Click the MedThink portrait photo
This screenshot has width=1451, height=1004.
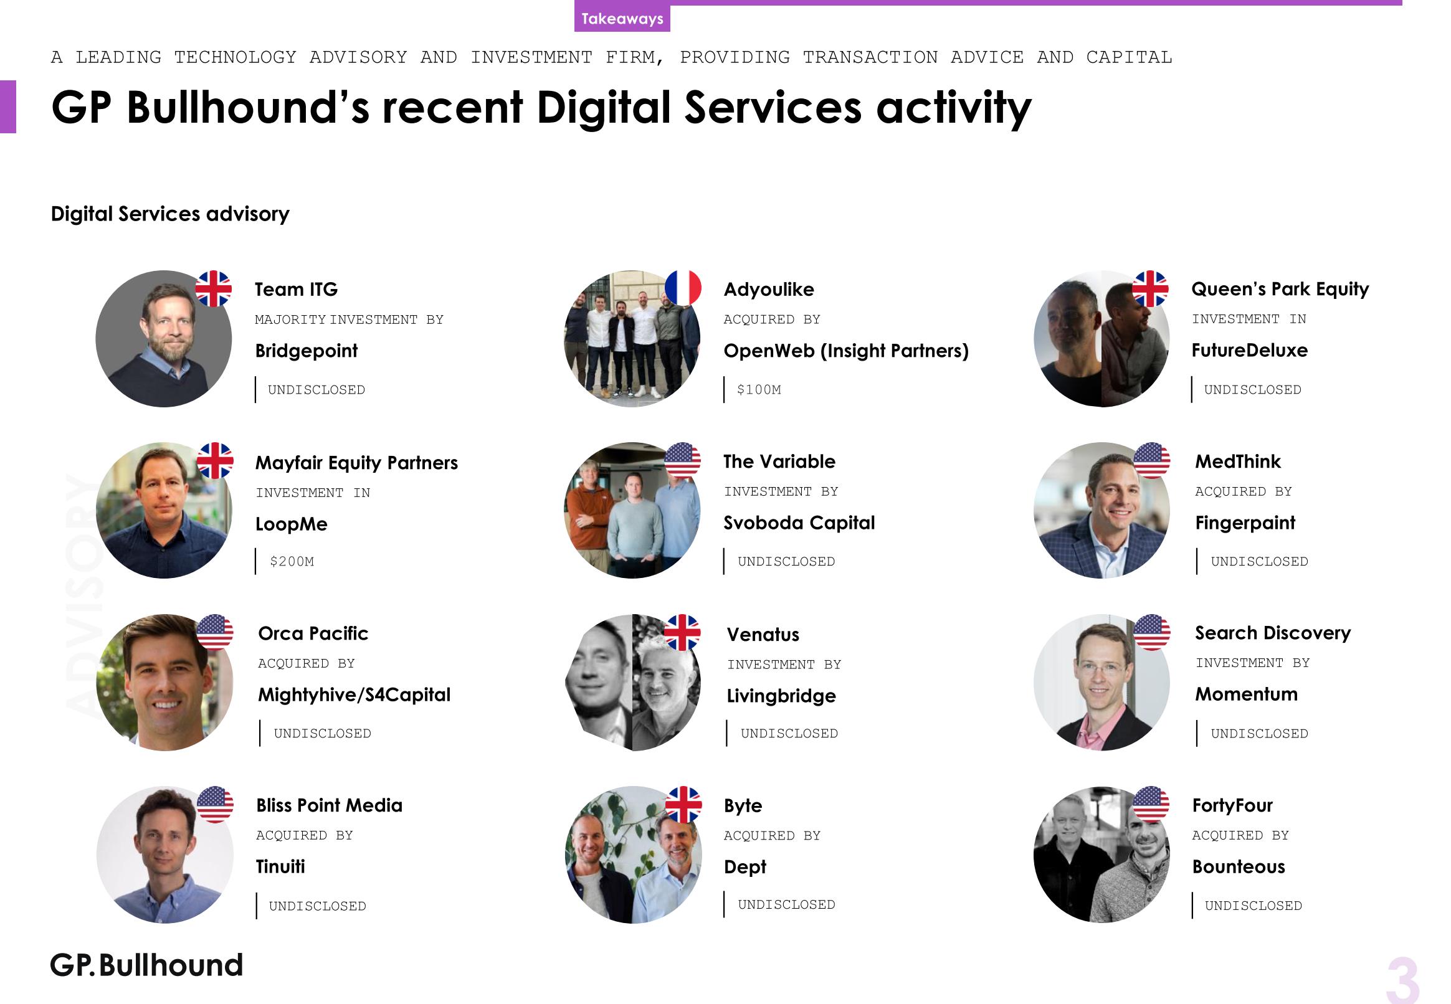(x=1101, y=511)
